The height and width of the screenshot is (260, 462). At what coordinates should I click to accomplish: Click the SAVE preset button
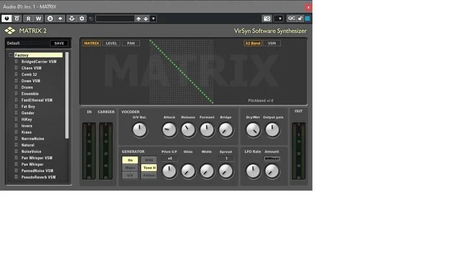coord(59,43)
